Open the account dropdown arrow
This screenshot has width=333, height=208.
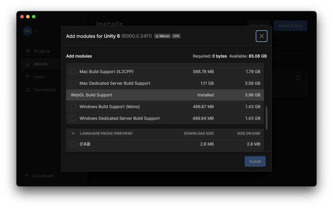click(37, 31)
